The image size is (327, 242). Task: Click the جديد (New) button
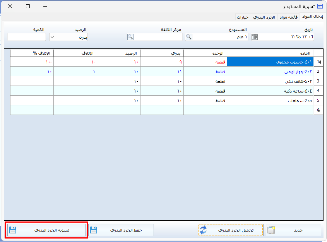click(293, 230)
